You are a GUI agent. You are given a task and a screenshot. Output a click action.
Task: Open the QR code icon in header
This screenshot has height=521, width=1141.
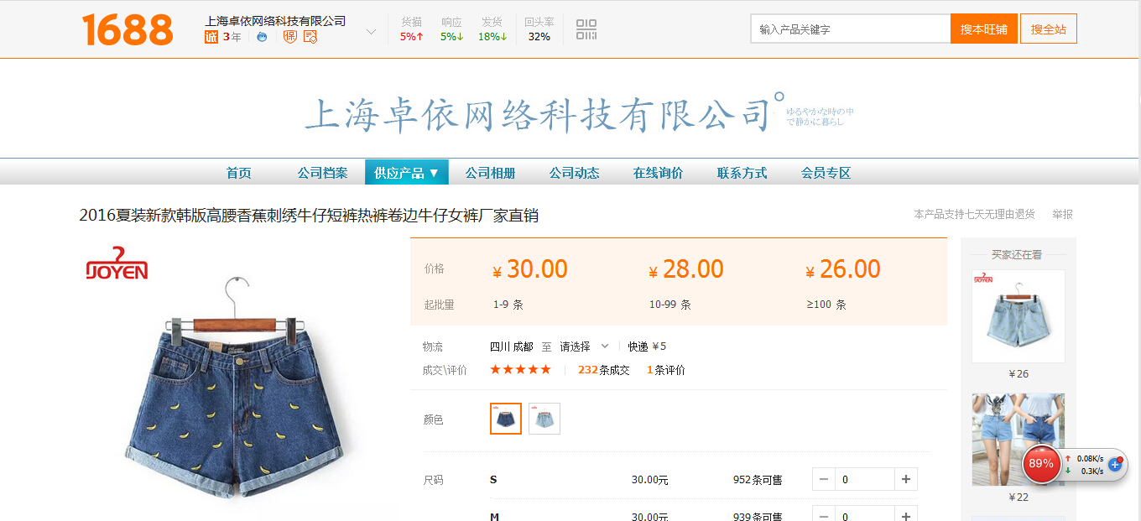click(x=586, y=29)
